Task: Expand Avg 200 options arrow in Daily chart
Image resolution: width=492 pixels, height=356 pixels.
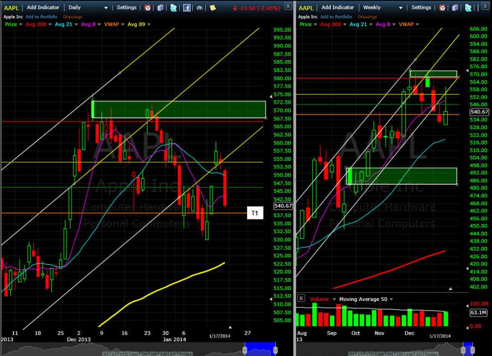Action: 50,25
